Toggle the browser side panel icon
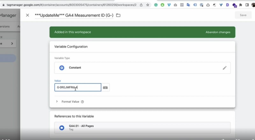255x140 pixels. click(x=247, y=5)
